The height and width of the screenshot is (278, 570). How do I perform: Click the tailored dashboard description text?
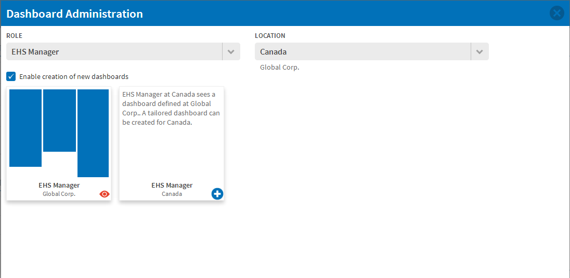(171, 108)
